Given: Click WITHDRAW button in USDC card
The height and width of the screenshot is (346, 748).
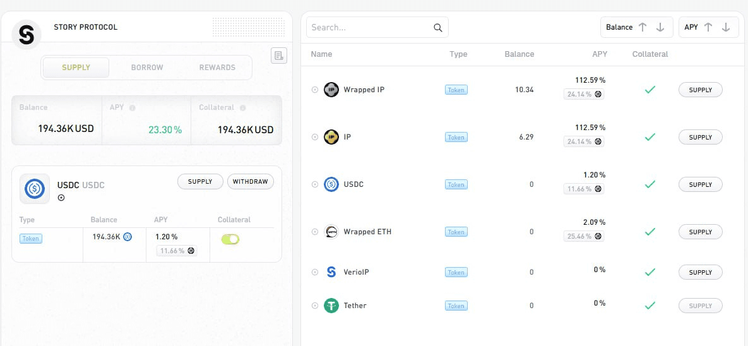Looking at the screenshot, I should (x=251, y=182).
